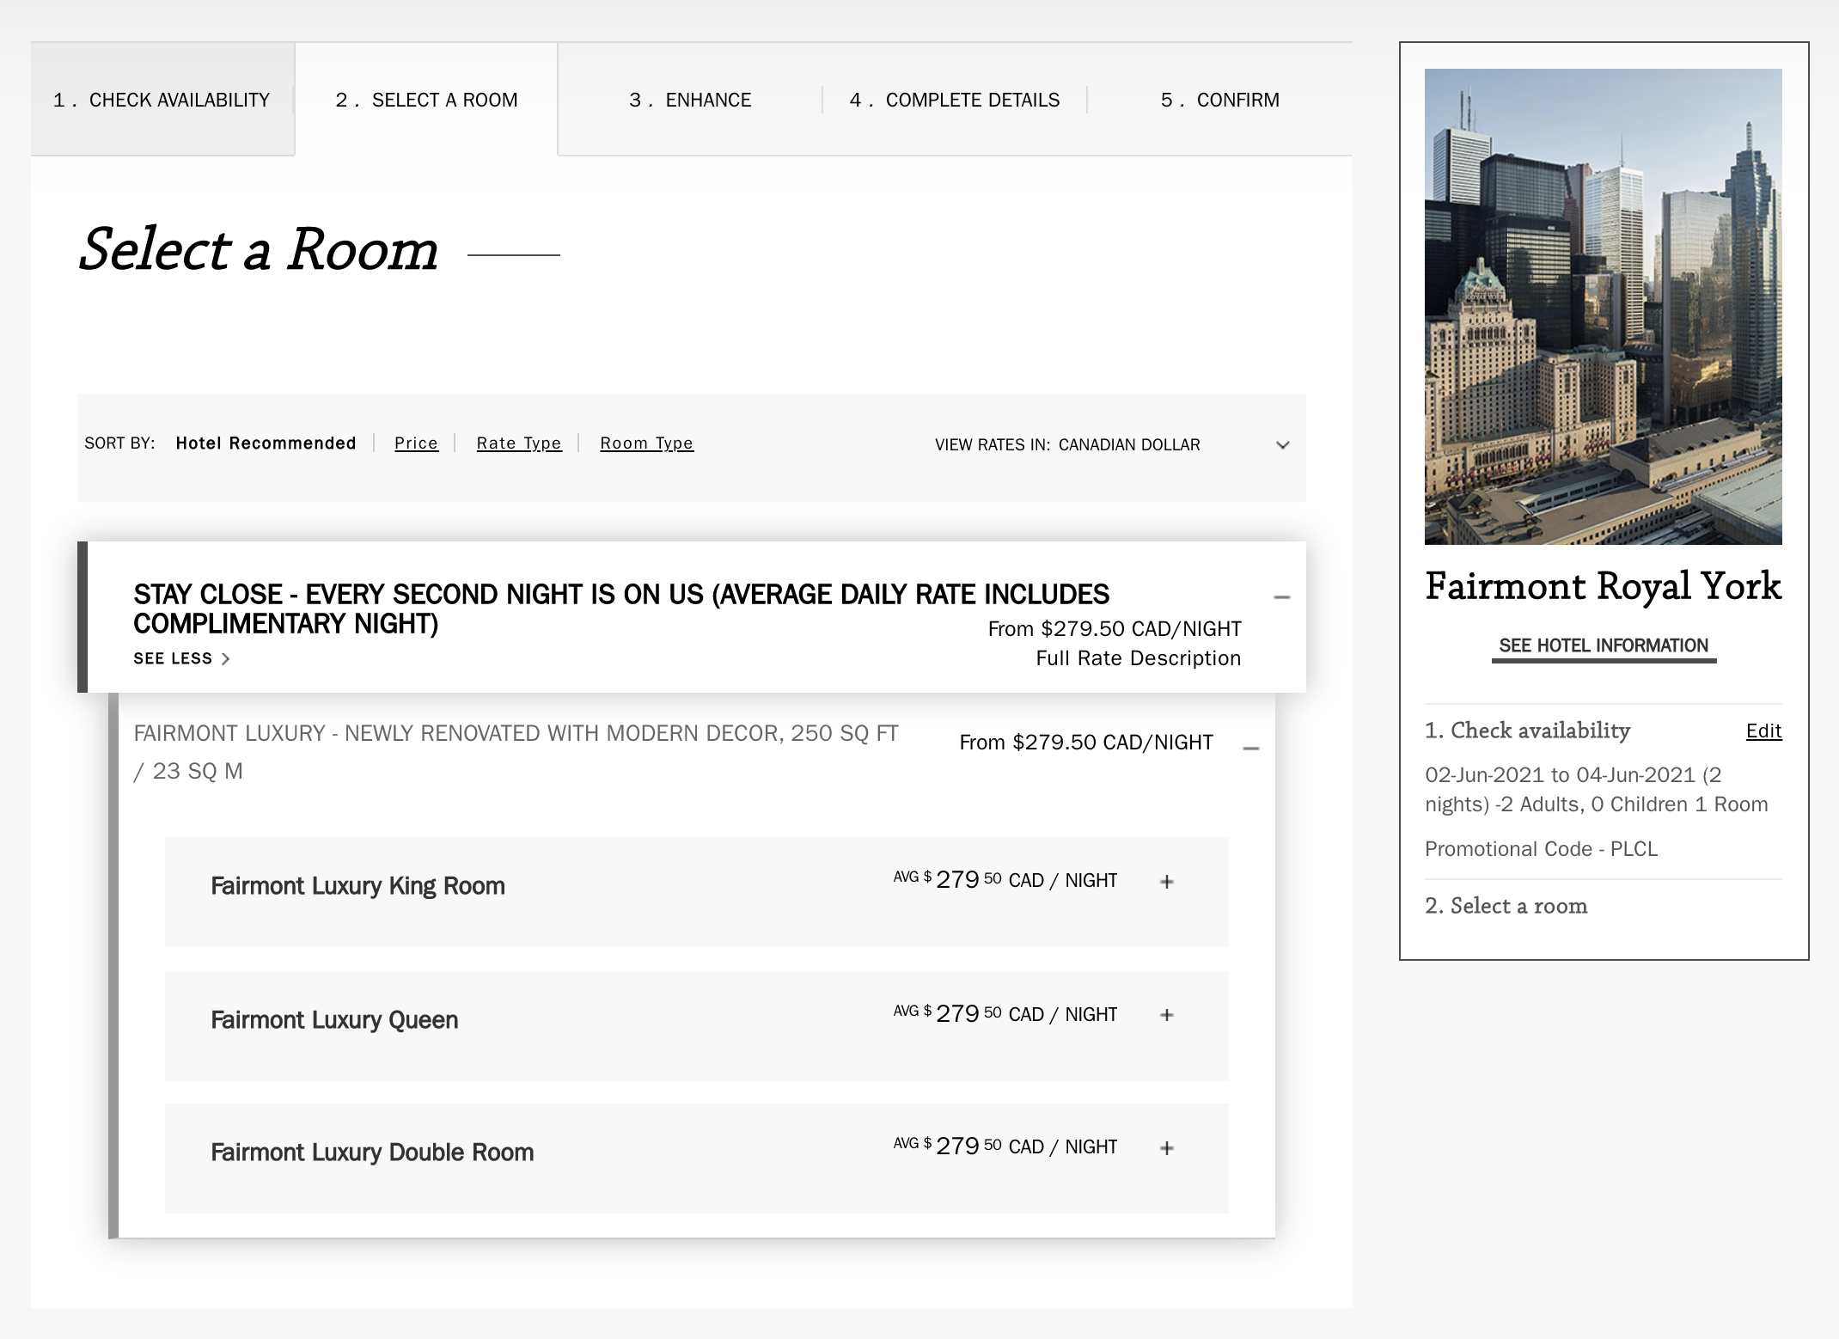
Task: Open the currency dropdown chevron
Action: [x=1282, y=445]
